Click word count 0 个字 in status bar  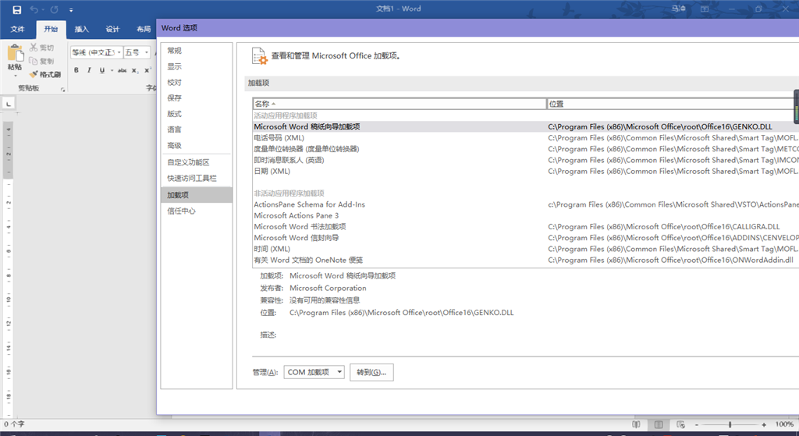click(x=15, y=424)
